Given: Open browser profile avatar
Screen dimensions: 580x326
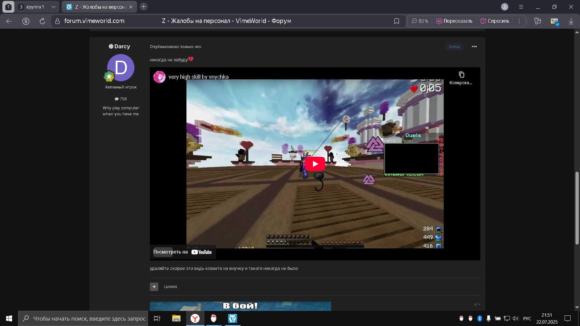Looking at the screenshot, I should pyautogui.click(x=505, y=7).
